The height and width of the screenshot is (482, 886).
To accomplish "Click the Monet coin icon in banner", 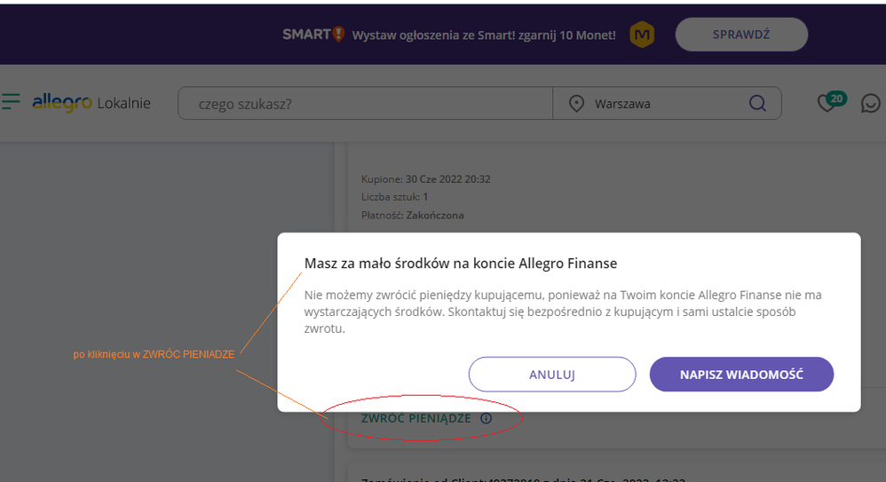I will 642,35.
